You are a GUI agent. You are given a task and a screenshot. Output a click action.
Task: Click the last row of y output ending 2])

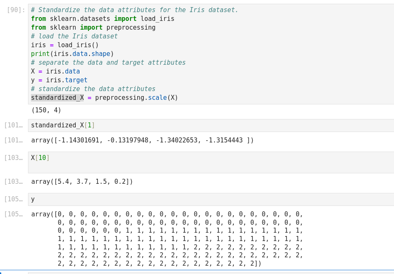coord(159,264)
